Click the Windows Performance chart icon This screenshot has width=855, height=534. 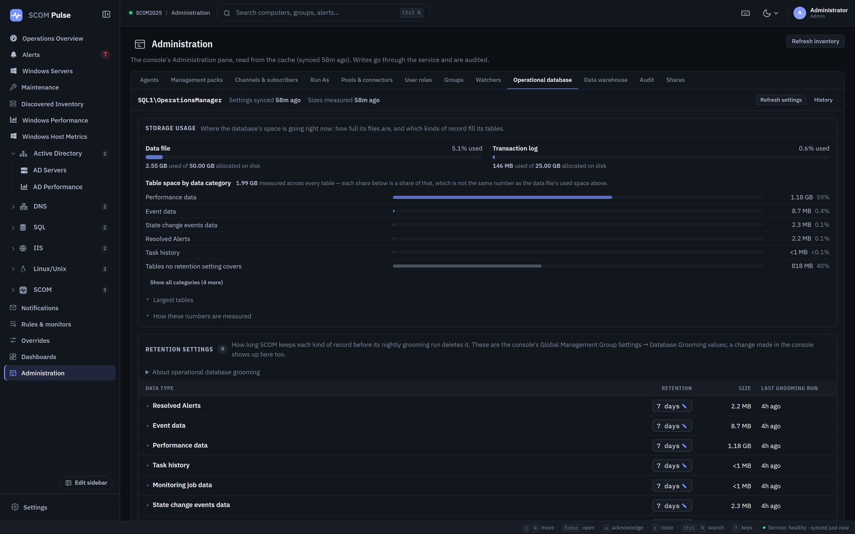click(14, 120)
